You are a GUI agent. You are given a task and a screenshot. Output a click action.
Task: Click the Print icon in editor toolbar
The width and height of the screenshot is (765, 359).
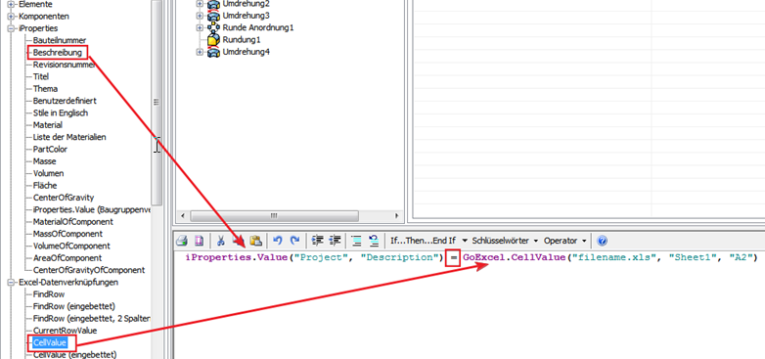coord(182,241)
